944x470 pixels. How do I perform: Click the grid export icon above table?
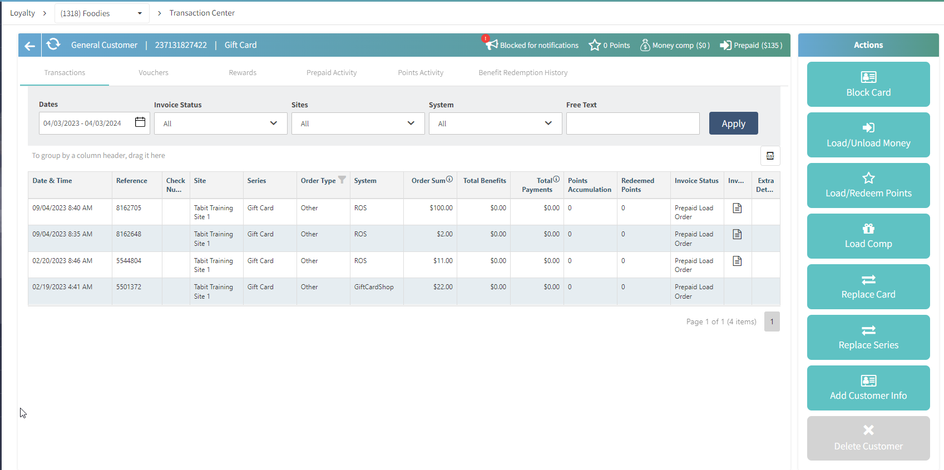click(x=770, y=156)
